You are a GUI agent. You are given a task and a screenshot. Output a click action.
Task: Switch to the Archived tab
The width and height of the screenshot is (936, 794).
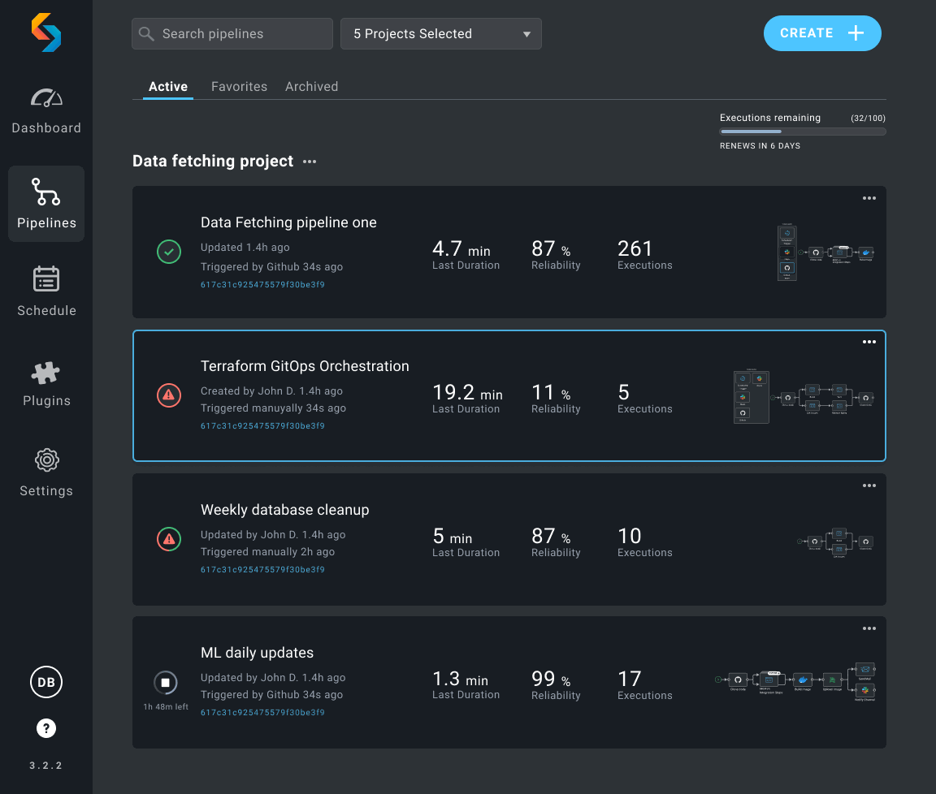click(x=311, y=87)
